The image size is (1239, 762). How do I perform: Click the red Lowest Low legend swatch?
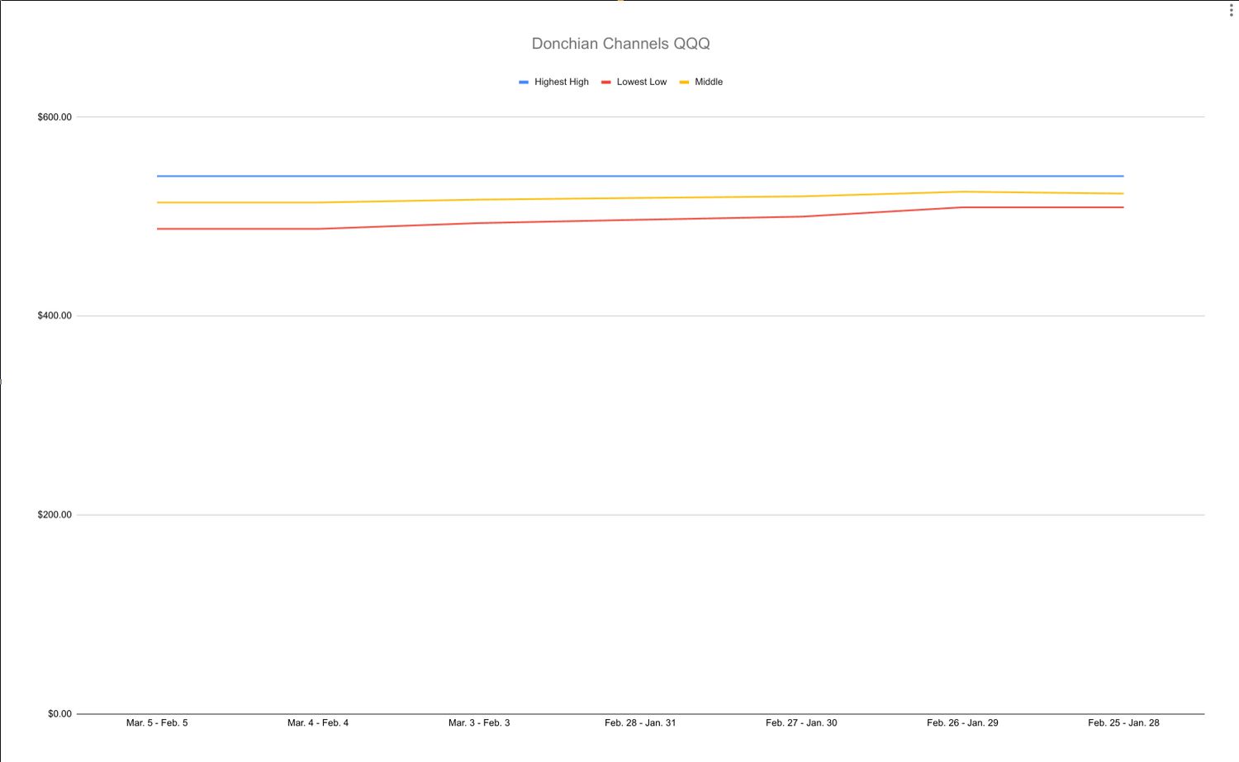606,83
